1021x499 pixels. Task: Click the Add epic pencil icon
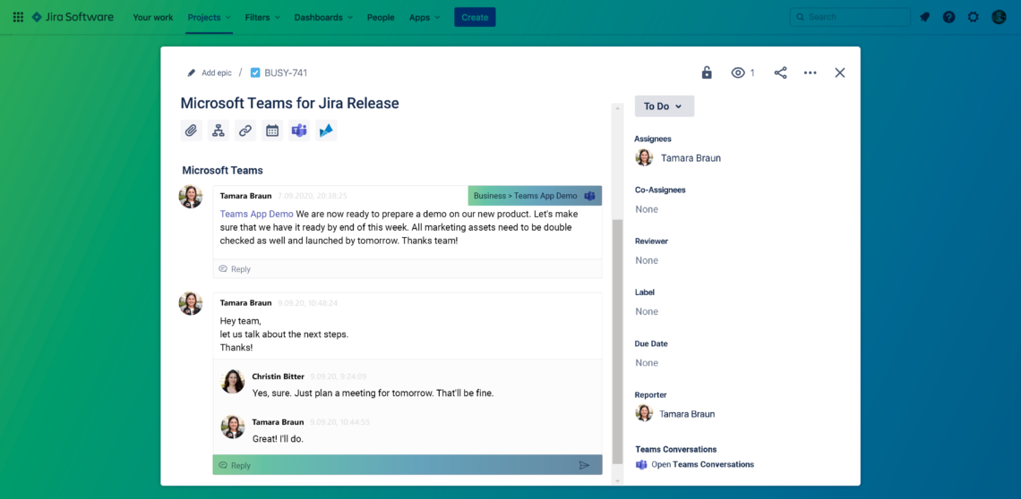[x=191, y=72]
